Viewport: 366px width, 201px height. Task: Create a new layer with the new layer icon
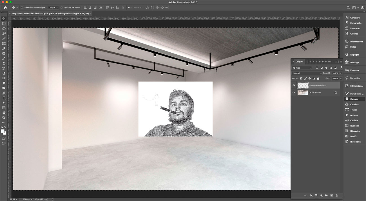click(x=331, y=195)
